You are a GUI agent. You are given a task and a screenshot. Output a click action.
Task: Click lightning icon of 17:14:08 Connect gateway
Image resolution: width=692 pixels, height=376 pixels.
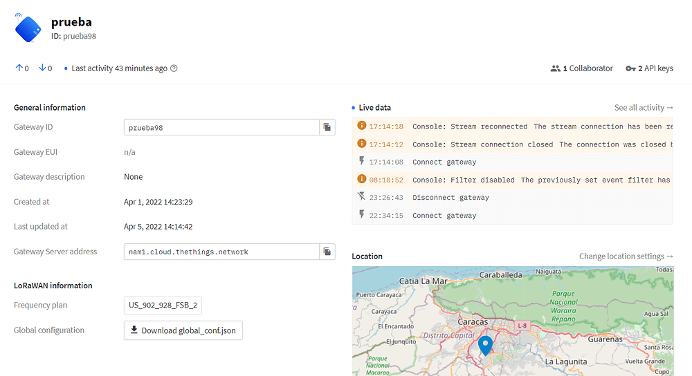(x=361, y=161)
